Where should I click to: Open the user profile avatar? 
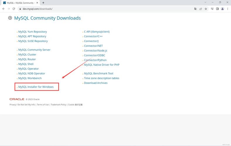click(222, 9)
